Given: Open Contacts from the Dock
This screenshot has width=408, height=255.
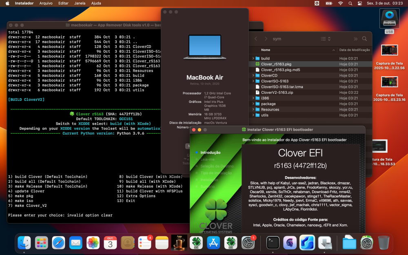Looking at the screenshot, I should coord(127,243).
